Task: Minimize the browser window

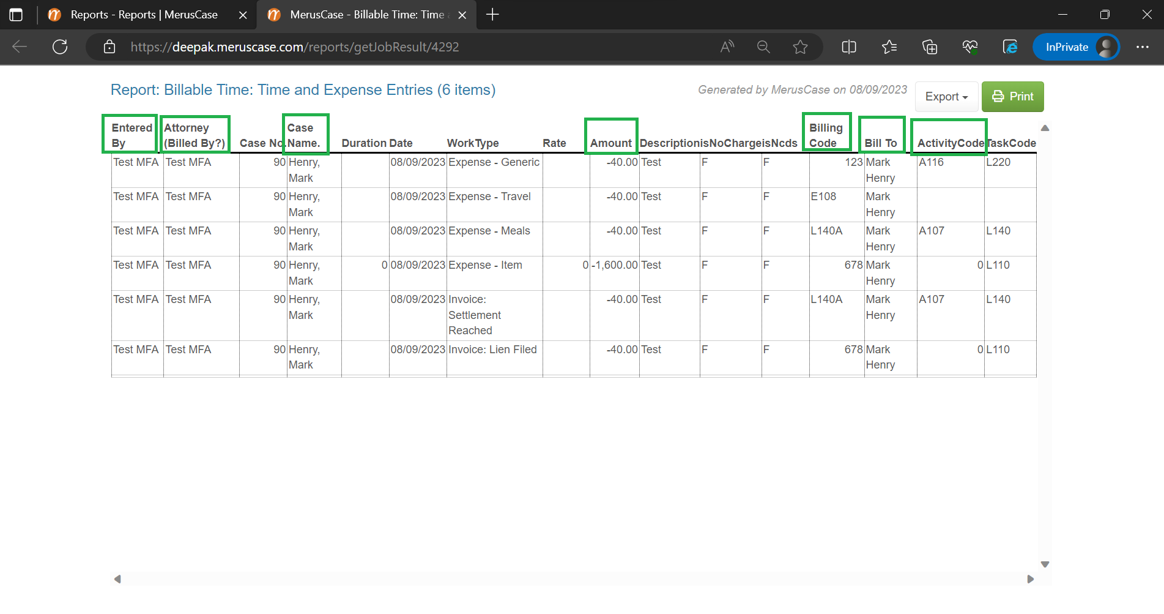Action: click(1062, 15)
